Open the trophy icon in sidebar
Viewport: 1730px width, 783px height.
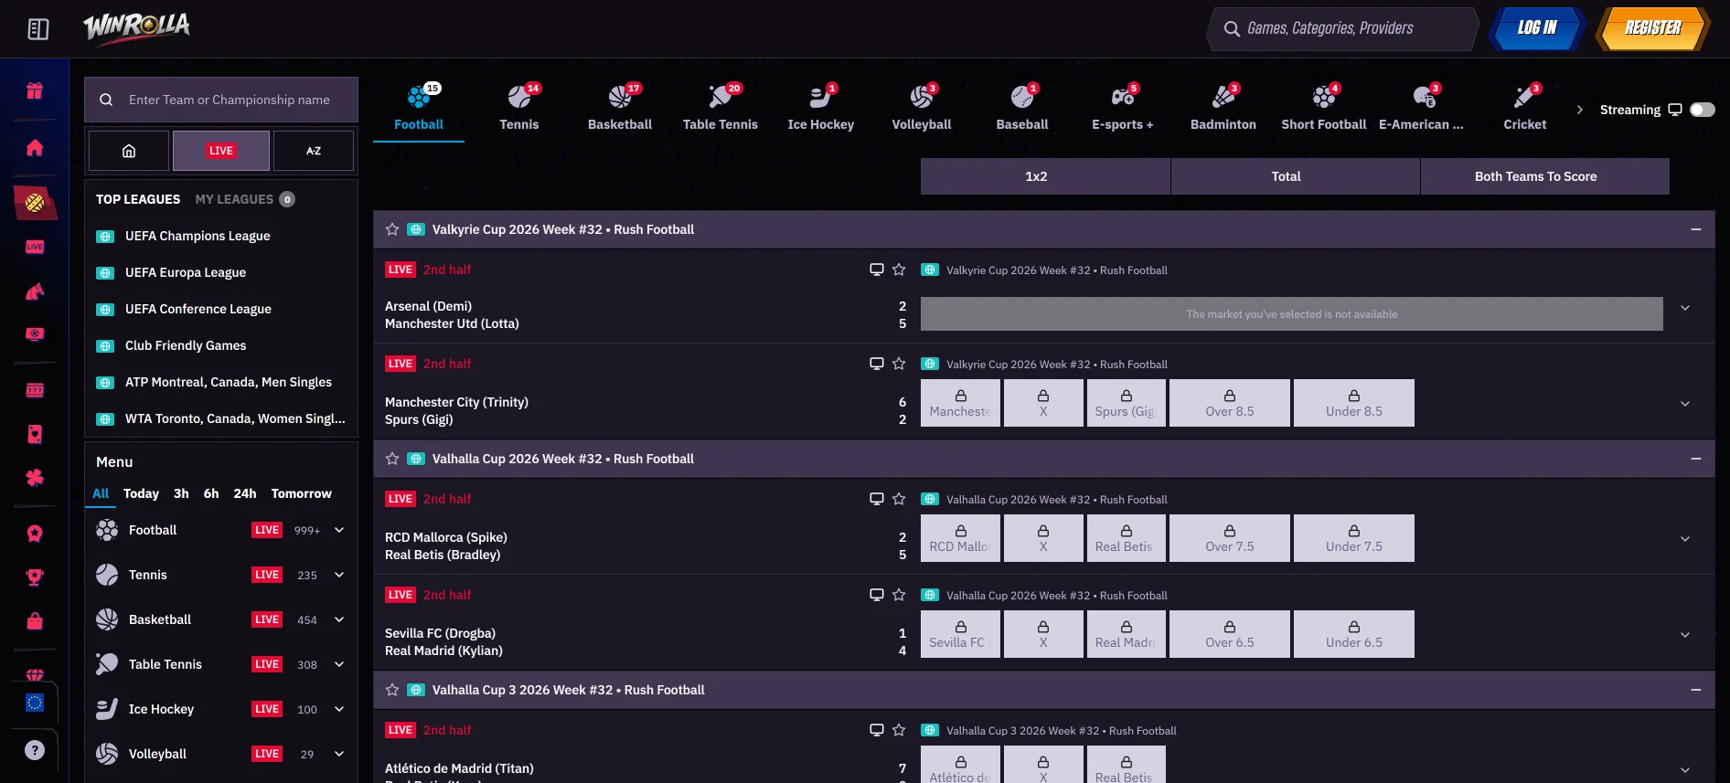pyautogui.click(x=35, y=577)
